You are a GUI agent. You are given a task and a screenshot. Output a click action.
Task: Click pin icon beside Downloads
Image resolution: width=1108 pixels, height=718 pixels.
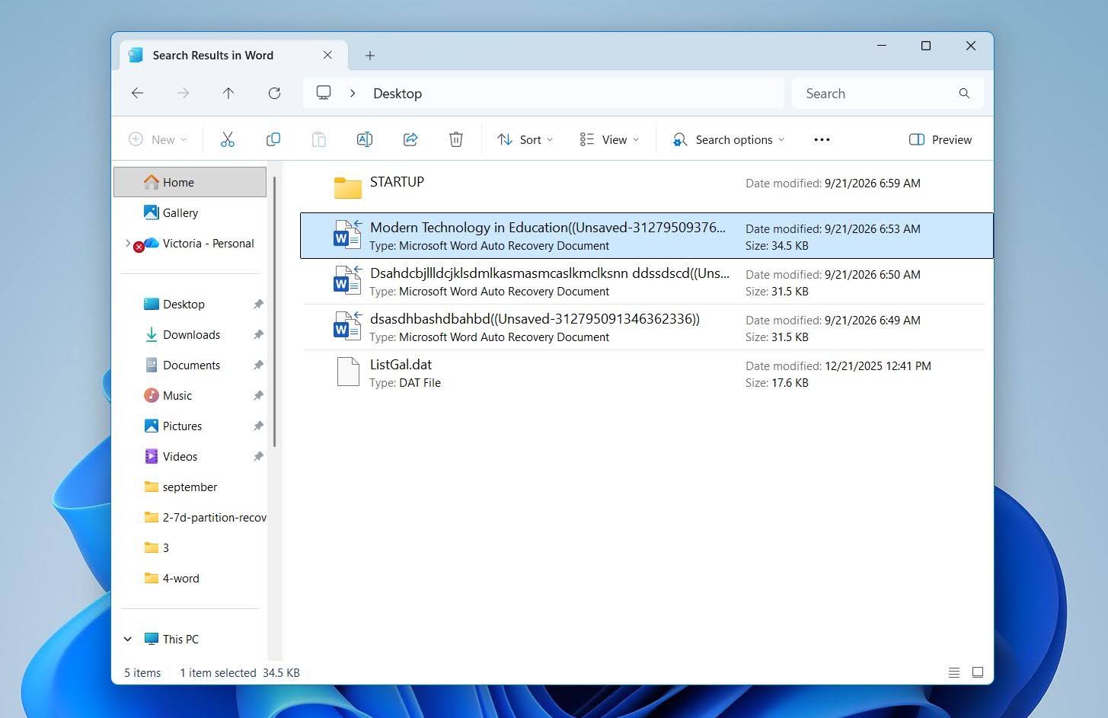click(x=258, y=334)
